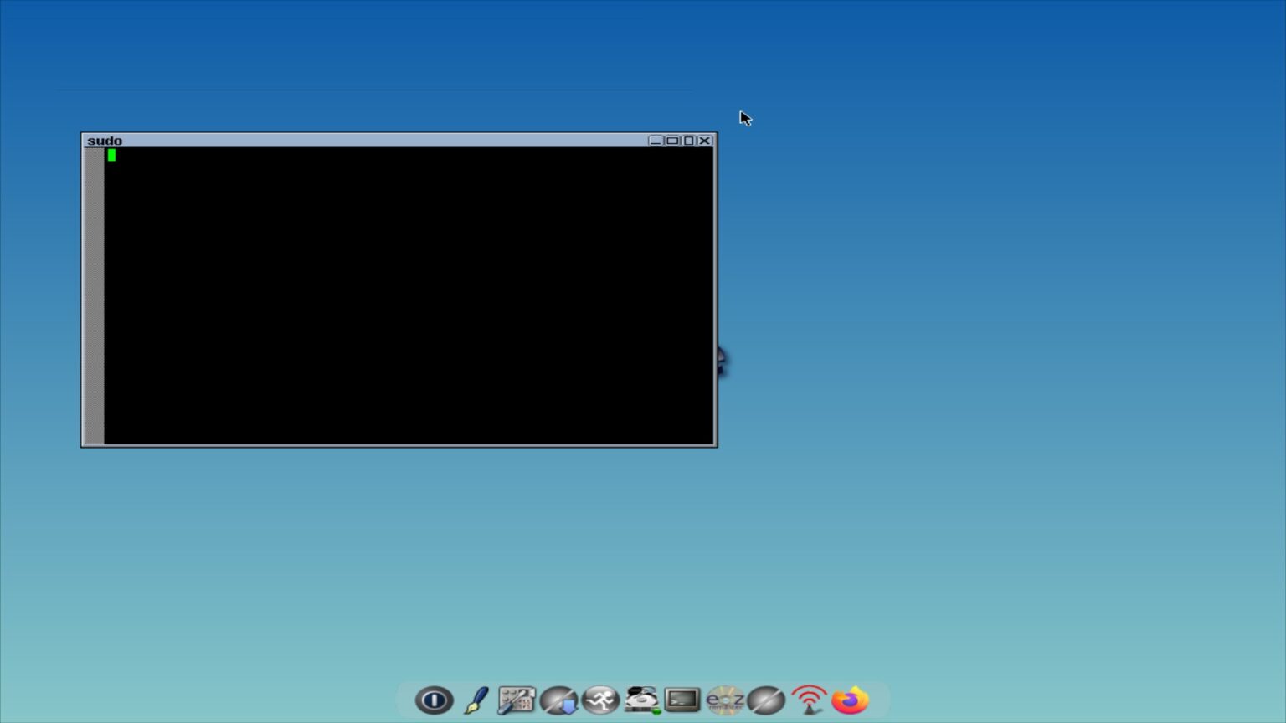Click the green cursor in the terminal
This screenshot has width=1286, height=723.
[111, 156]
